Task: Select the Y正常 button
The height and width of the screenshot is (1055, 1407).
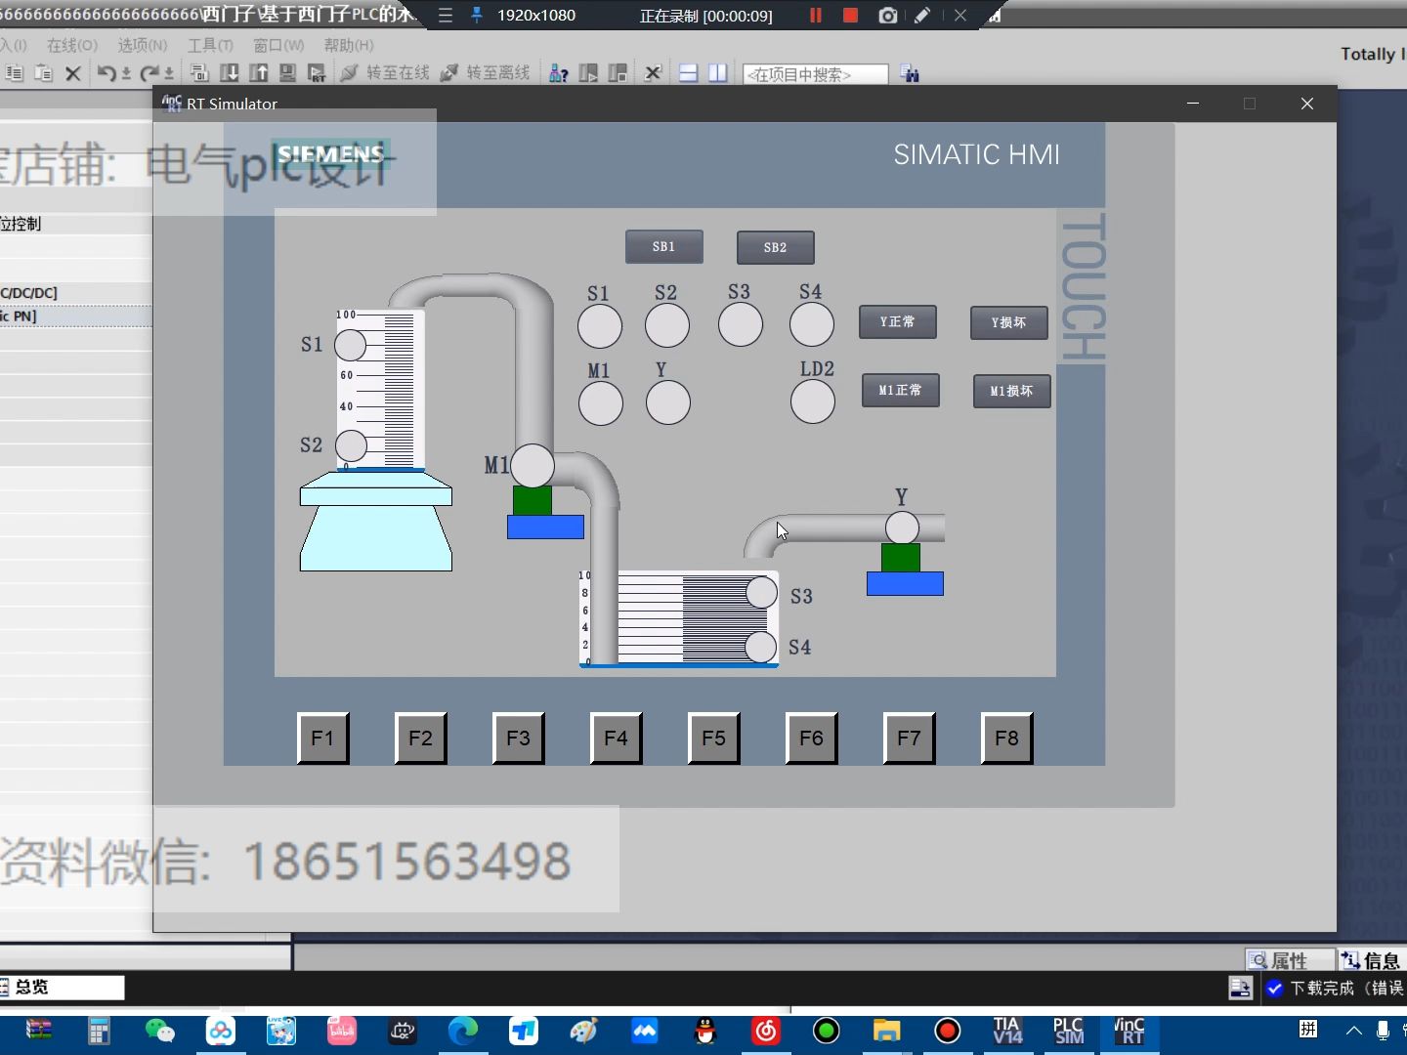Action: [897, 322]
